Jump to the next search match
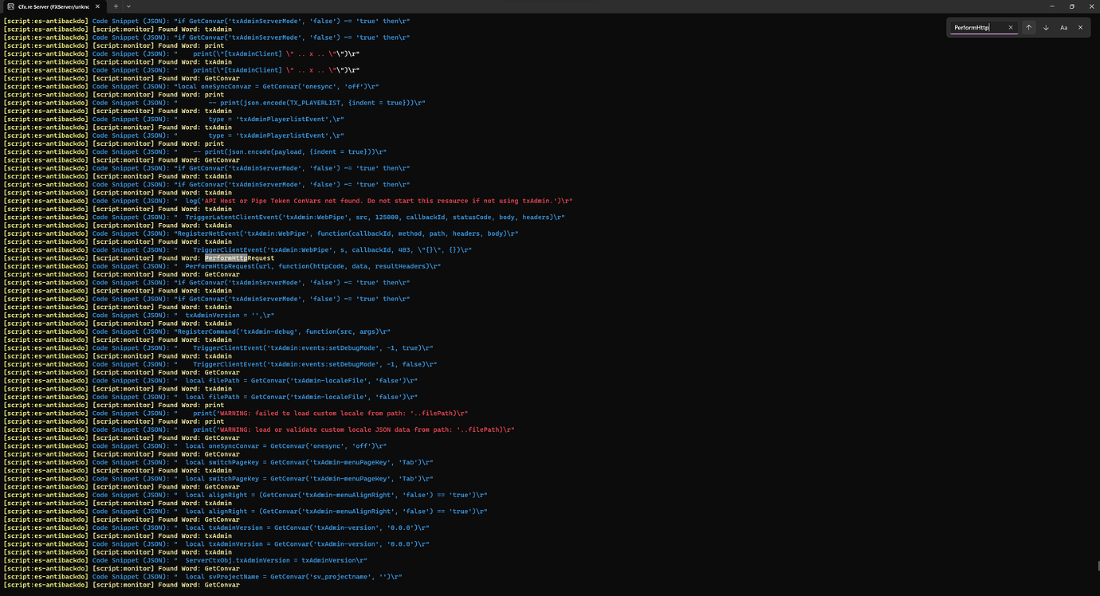The width and height of the screenshot is (1100, 596). click(1046, 27)
